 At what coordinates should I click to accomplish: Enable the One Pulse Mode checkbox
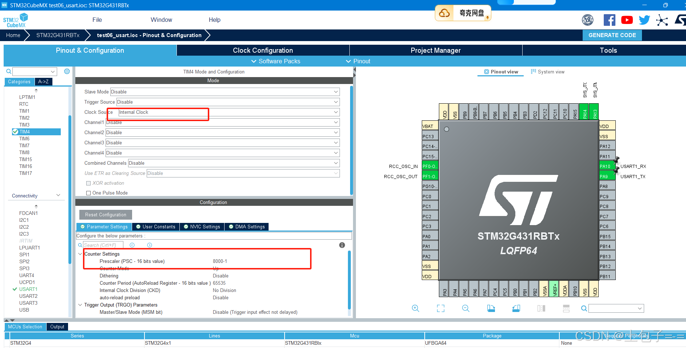pos(88,193)
